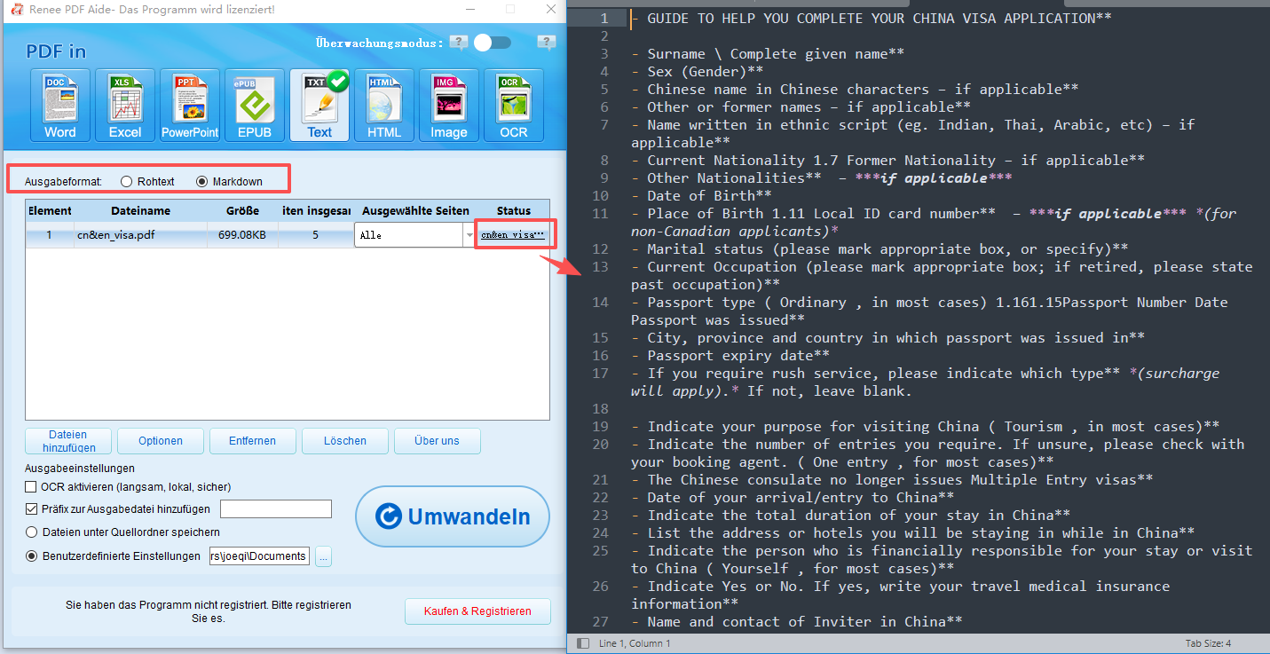This screenshot has width=1270, height=654.
Task: Enable OCR aktivieren option
Action: [29, 486]
